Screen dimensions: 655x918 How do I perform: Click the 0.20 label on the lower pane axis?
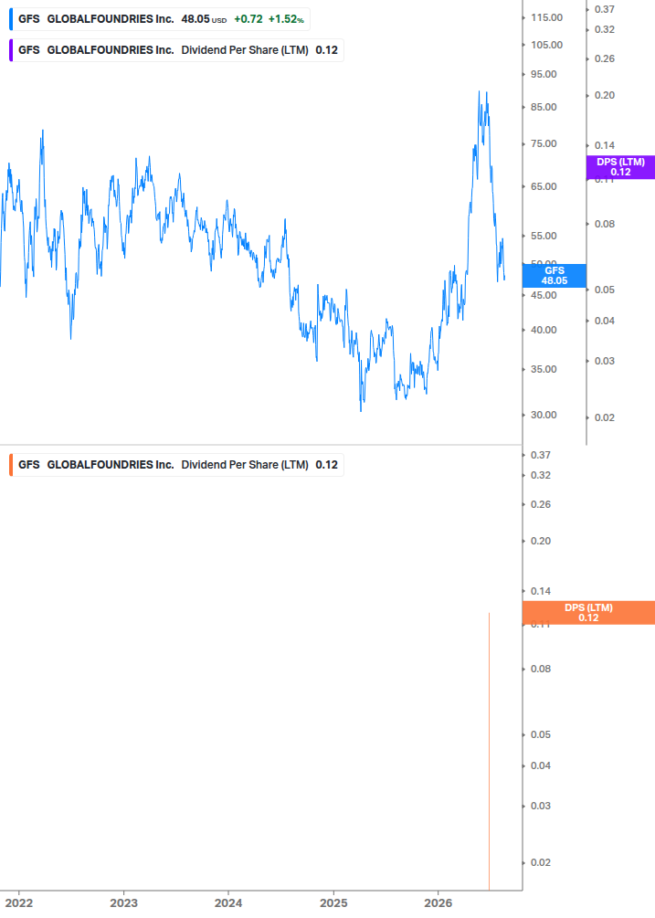541,541
